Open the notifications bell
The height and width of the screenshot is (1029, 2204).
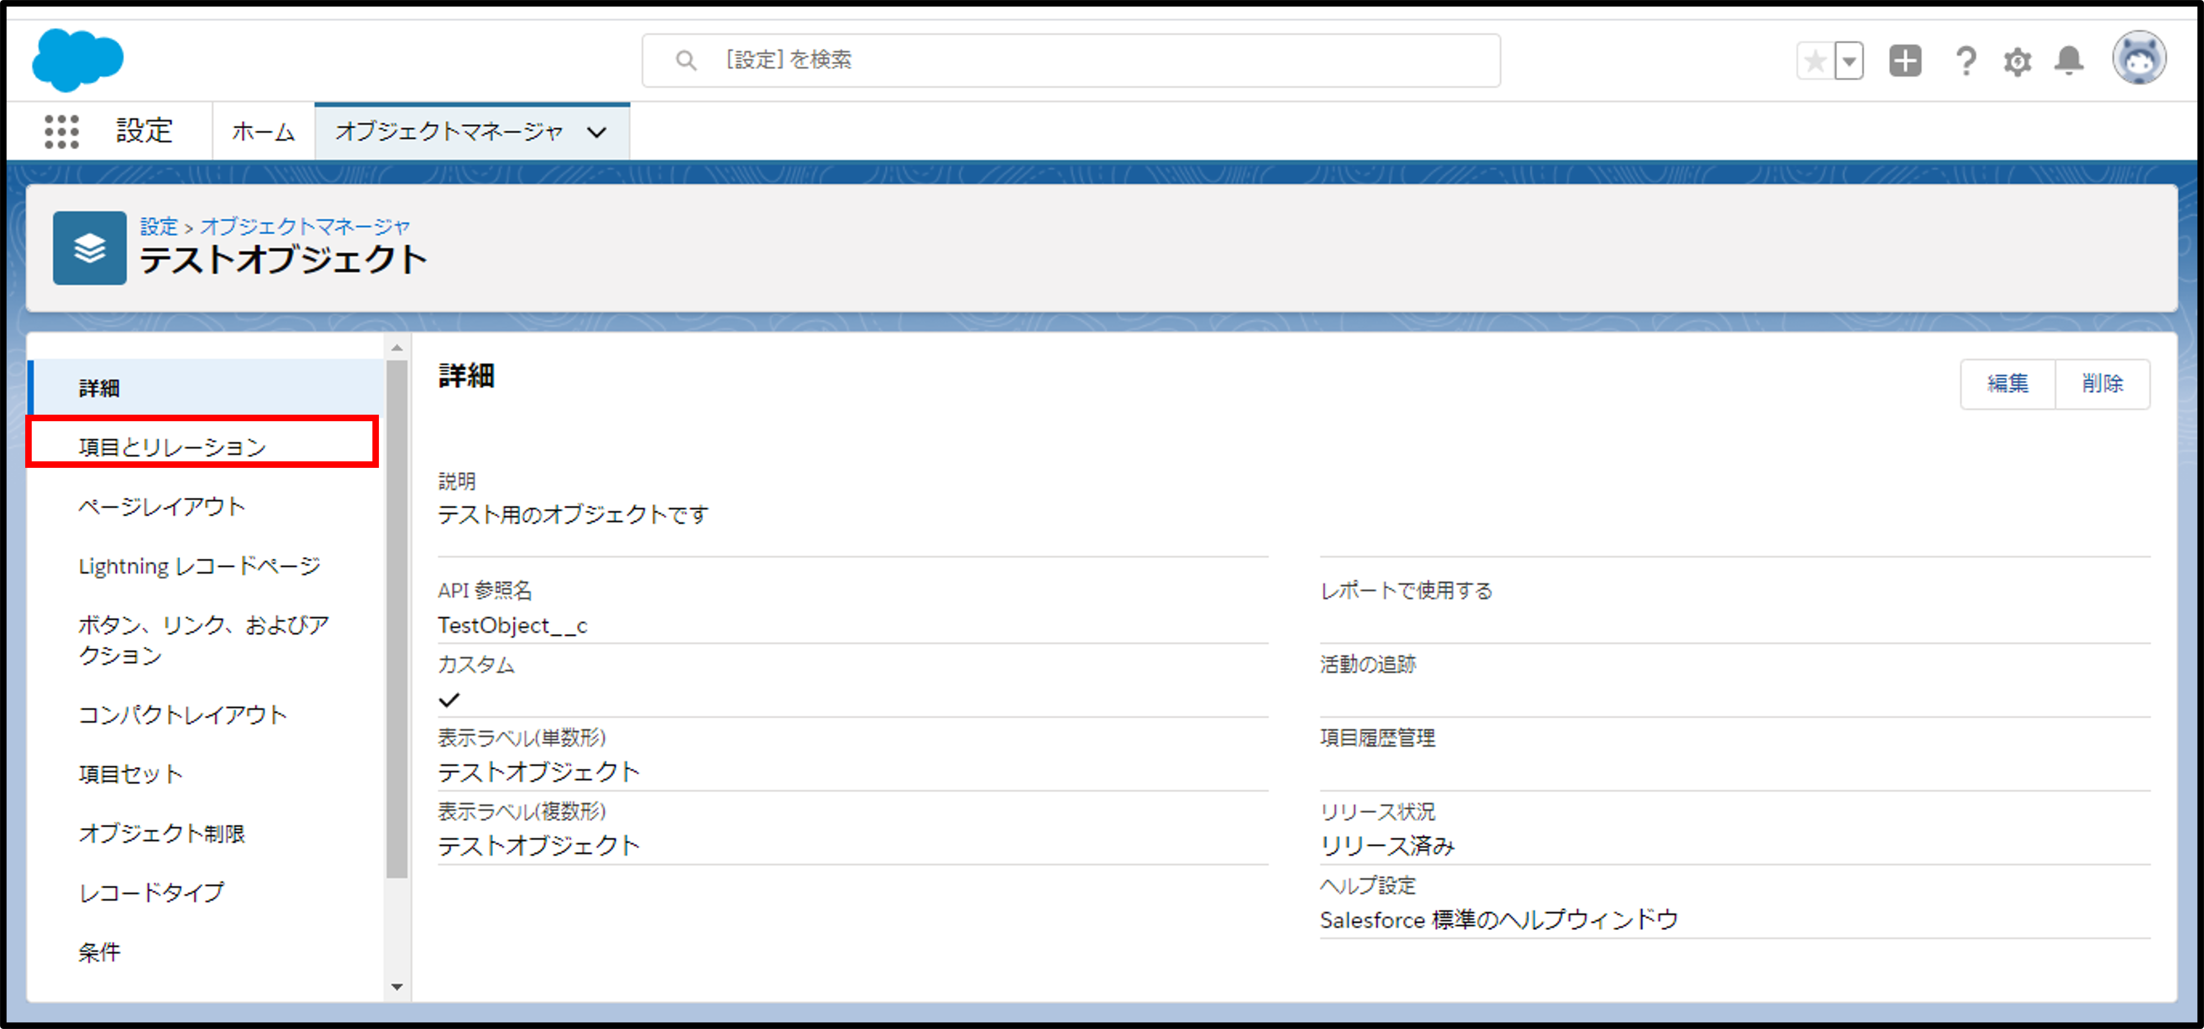point(2069,61)
